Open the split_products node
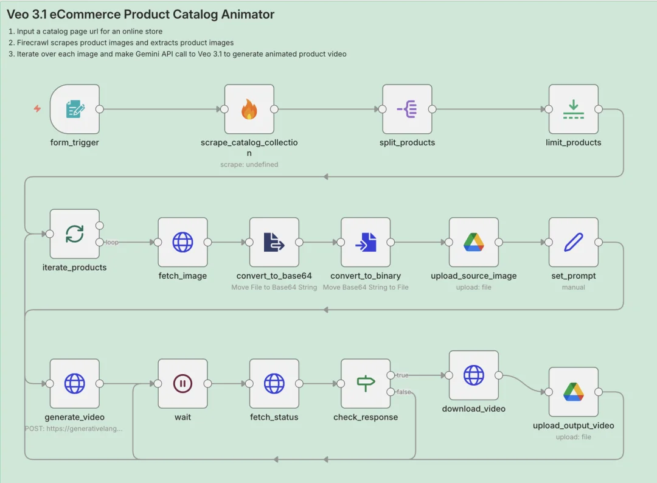The width and height of the screenshot is (657, 483). 407,109
